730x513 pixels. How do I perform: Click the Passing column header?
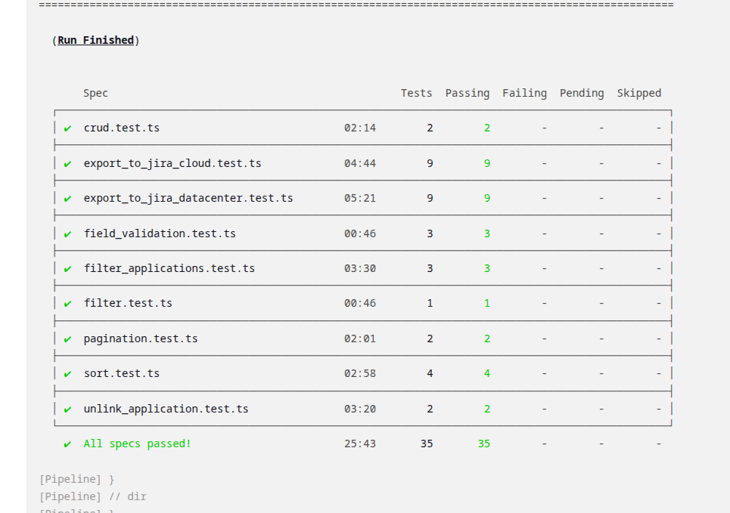(x=467, y=93)
